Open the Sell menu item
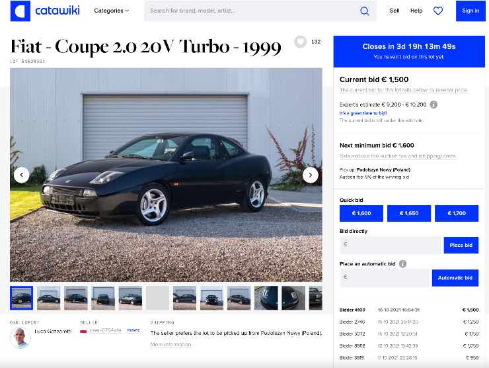 [x=395, y=11]
